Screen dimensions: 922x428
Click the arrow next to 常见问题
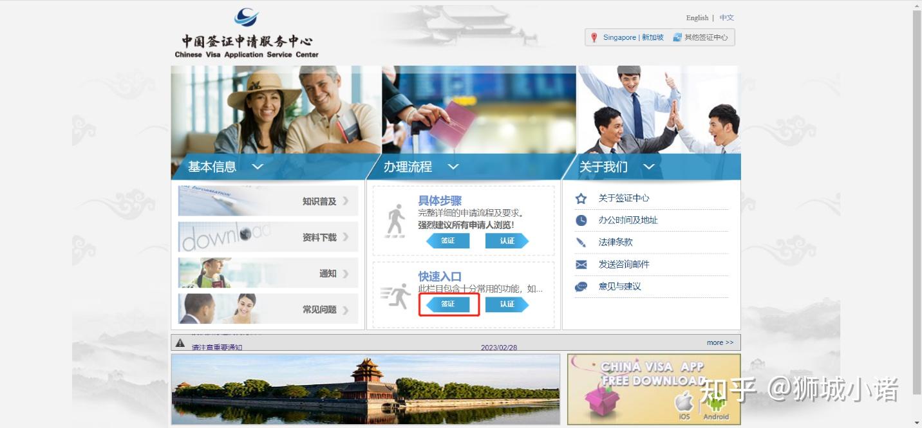click(346, 310)
